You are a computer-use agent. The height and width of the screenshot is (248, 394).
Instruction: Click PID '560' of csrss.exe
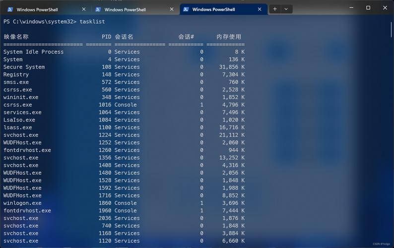click(x=106, y=89)
